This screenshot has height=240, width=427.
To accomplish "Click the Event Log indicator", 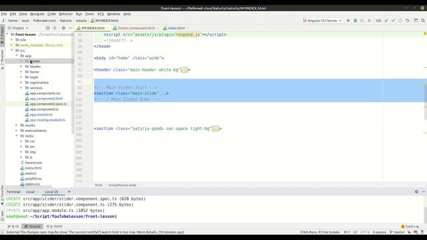I will [410, 227].
